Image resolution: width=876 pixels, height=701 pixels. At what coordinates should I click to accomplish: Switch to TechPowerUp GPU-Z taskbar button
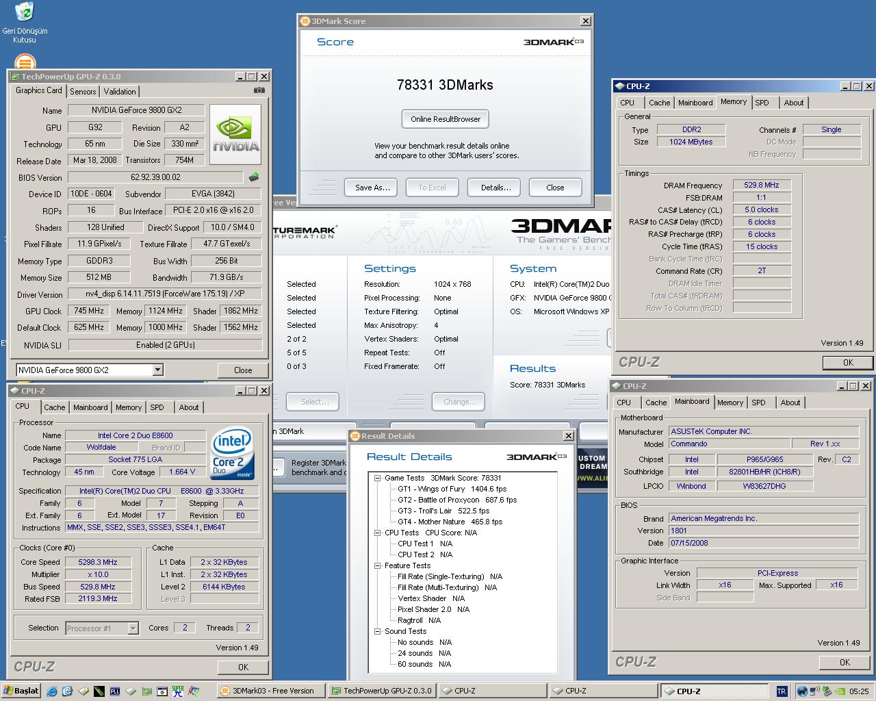pyautogui.click(x=381, y=691)
